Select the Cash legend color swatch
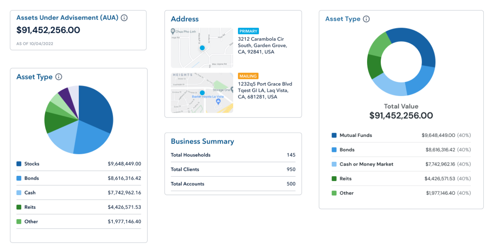This screenshot has width=489, height=248. (19, 192)
